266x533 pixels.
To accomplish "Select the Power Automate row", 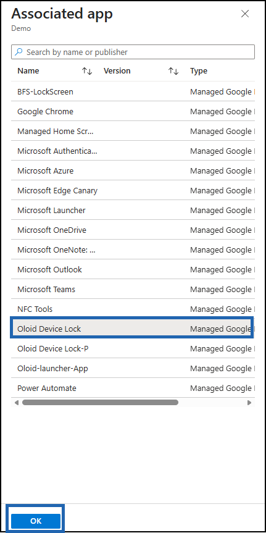I will point(133,388).
